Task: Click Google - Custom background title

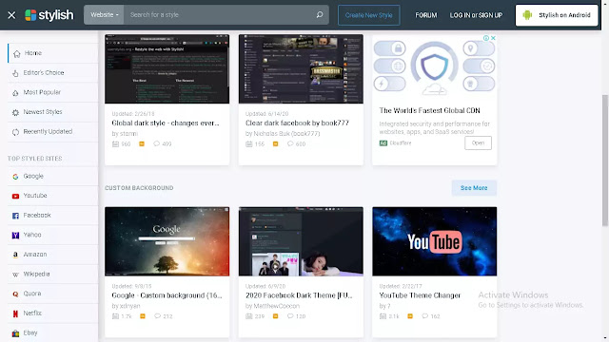Action: [x=167, y=295]
